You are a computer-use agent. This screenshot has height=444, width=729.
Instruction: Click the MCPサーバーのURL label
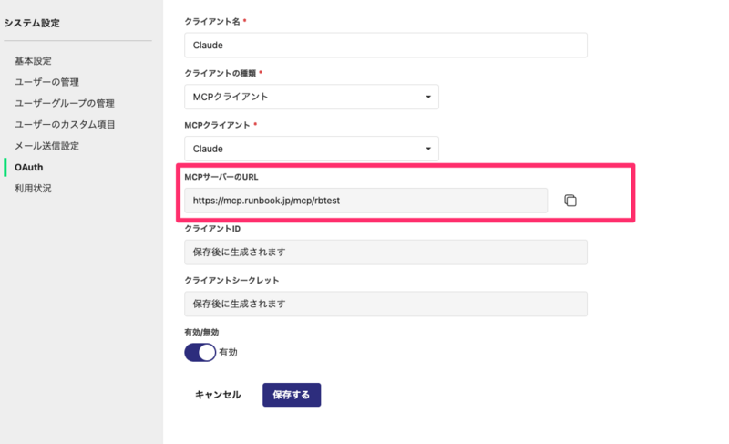221,177
